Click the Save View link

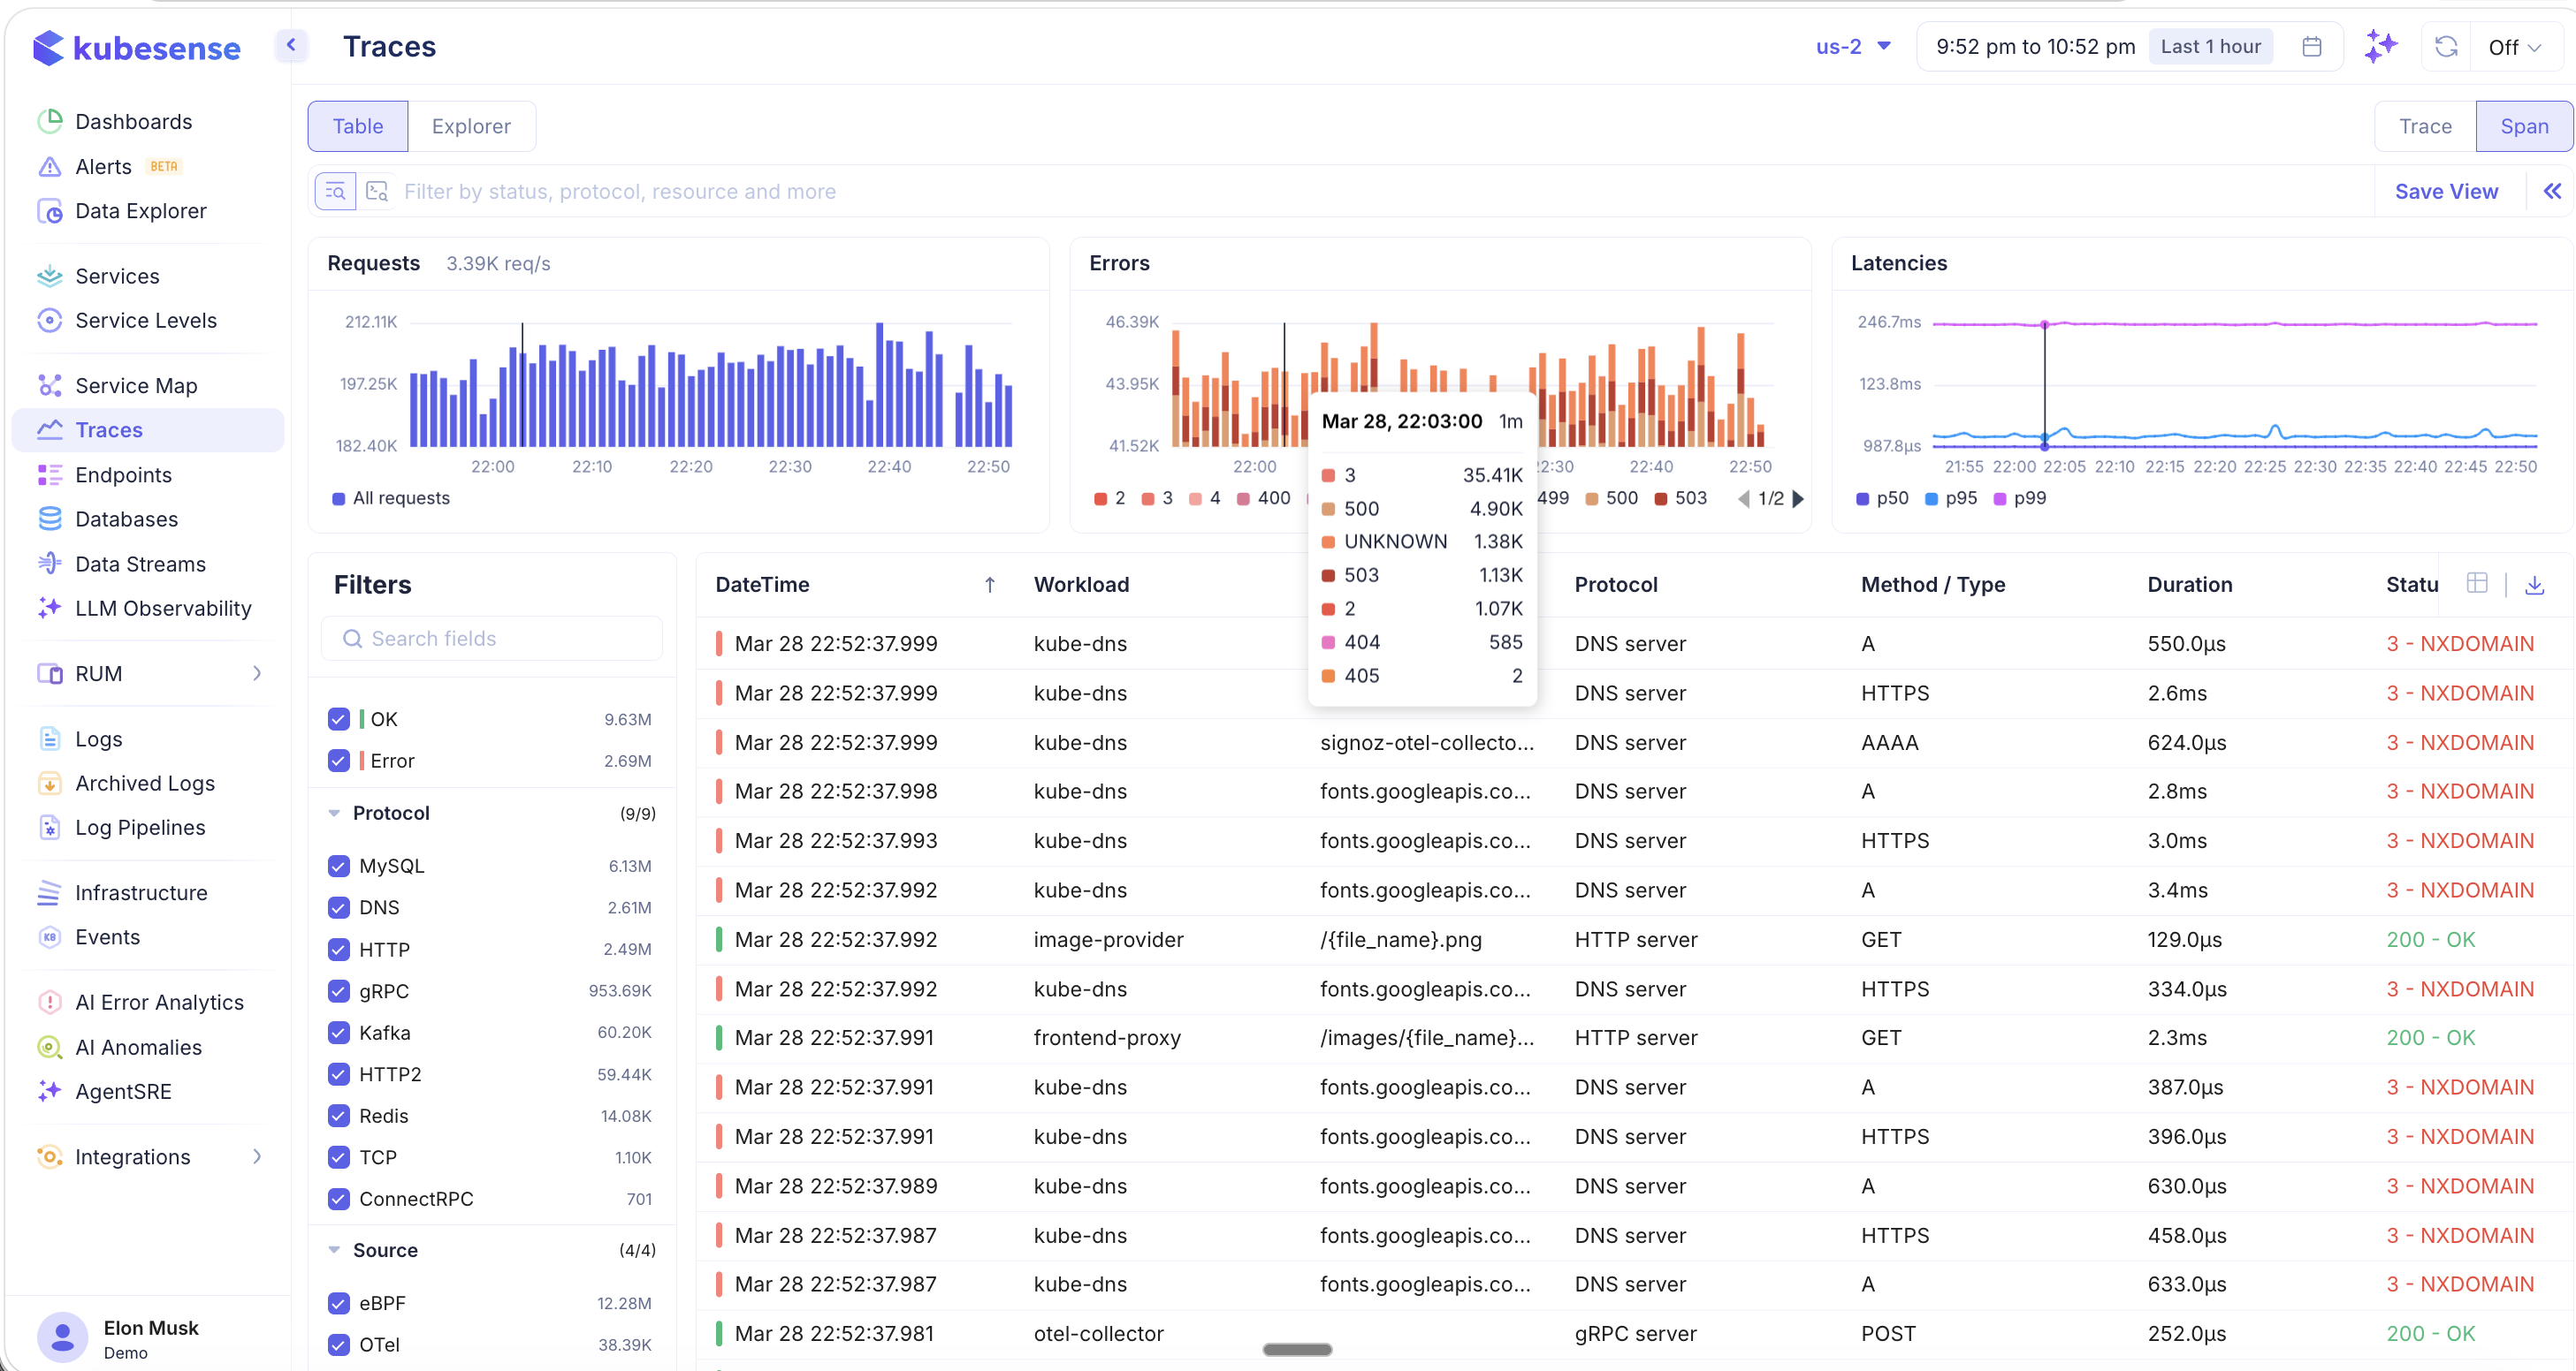(x=2446, y=191)
